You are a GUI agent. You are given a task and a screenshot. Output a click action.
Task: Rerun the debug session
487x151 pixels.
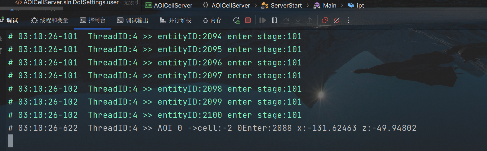pyautogui.click(x=236, y=20)
